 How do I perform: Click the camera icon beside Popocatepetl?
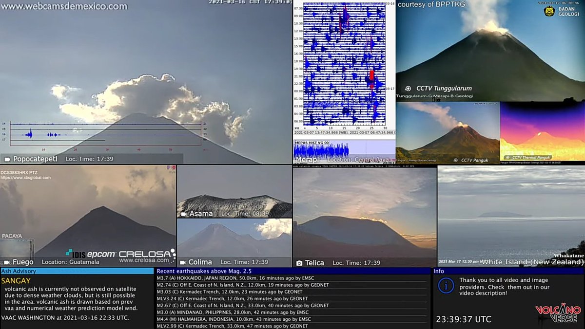pyautogui.click(x=7, y=159)
